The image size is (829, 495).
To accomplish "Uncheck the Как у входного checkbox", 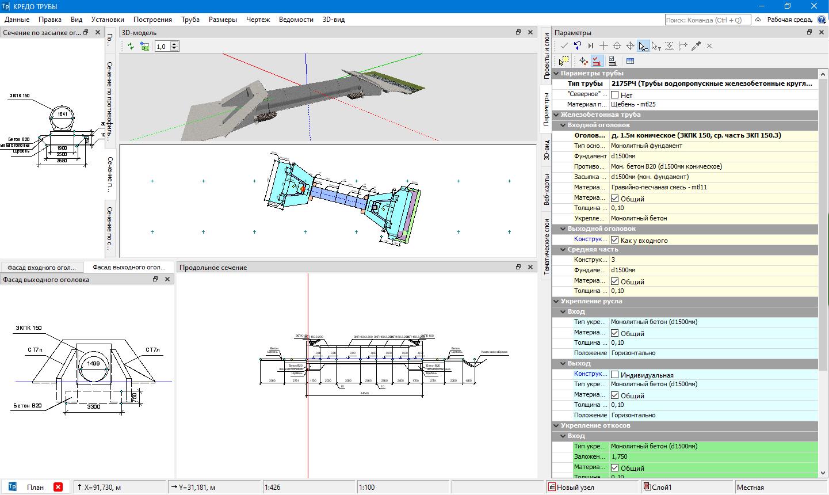I will click(x=614, y=240).
